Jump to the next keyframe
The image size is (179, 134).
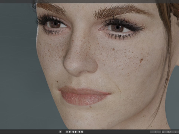click(79, 132)
